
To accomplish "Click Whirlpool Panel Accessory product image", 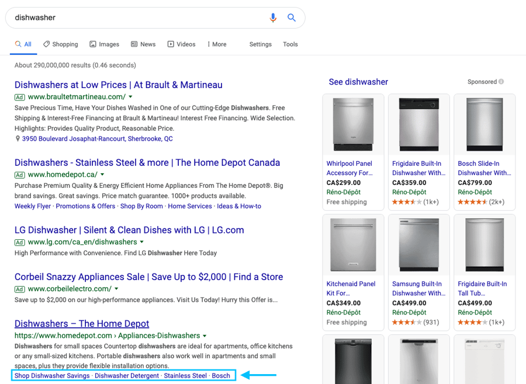I will [353, 124].
